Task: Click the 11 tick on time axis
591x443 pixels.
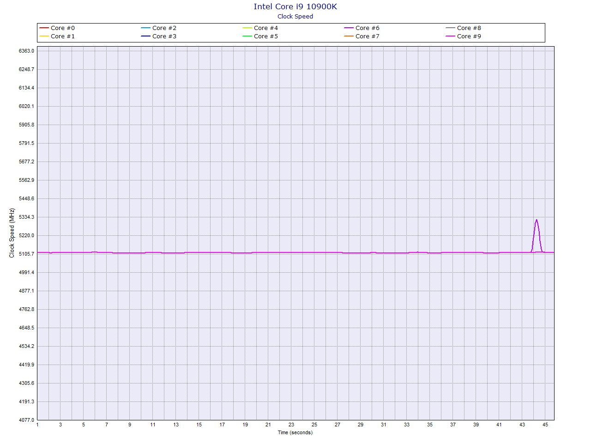Action: click(x=153, y=425)
